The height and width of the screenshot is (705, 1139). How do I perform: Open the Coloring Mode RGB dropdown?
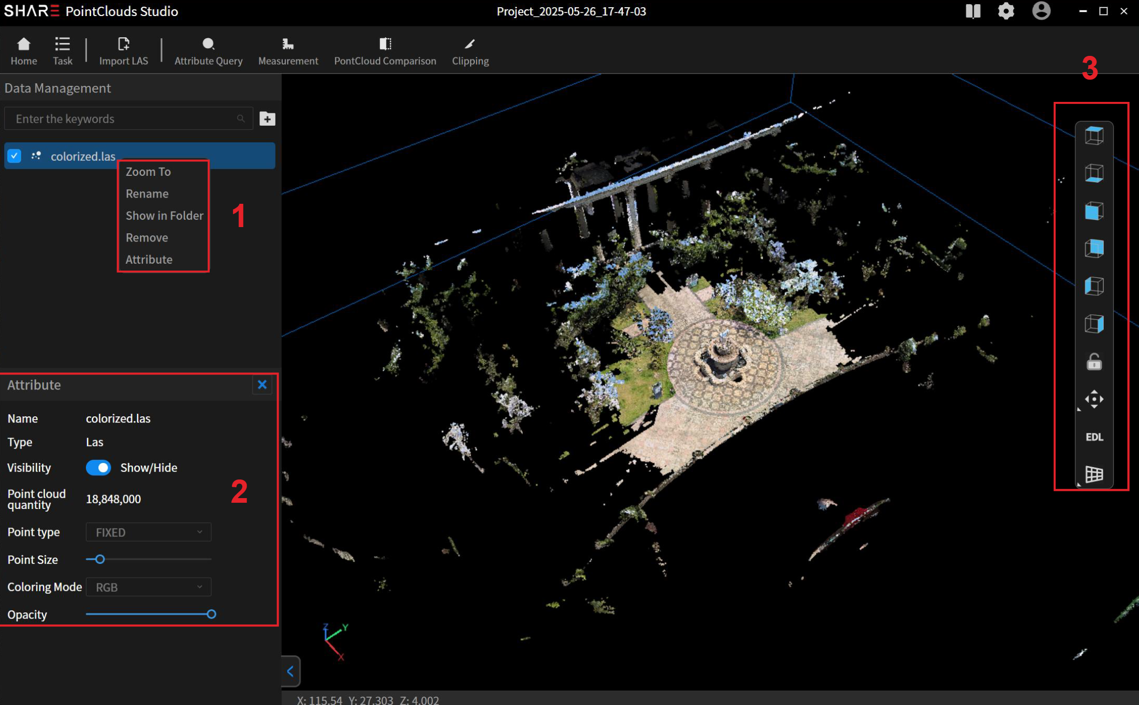pos(148,587)
